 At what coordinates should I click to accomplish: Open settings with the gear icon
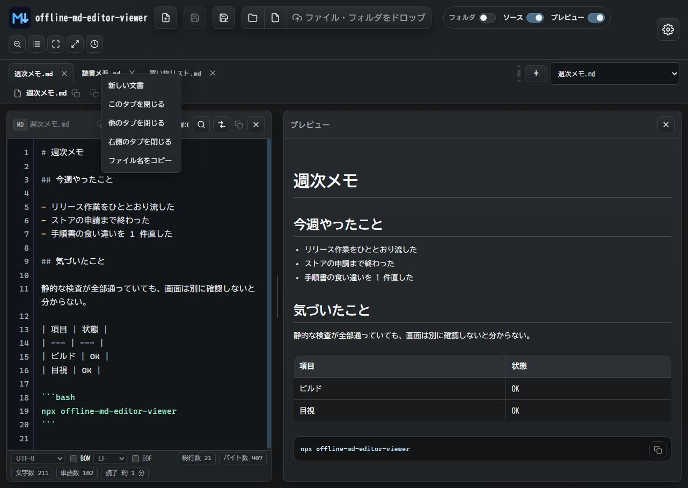[x=668, y=30]
